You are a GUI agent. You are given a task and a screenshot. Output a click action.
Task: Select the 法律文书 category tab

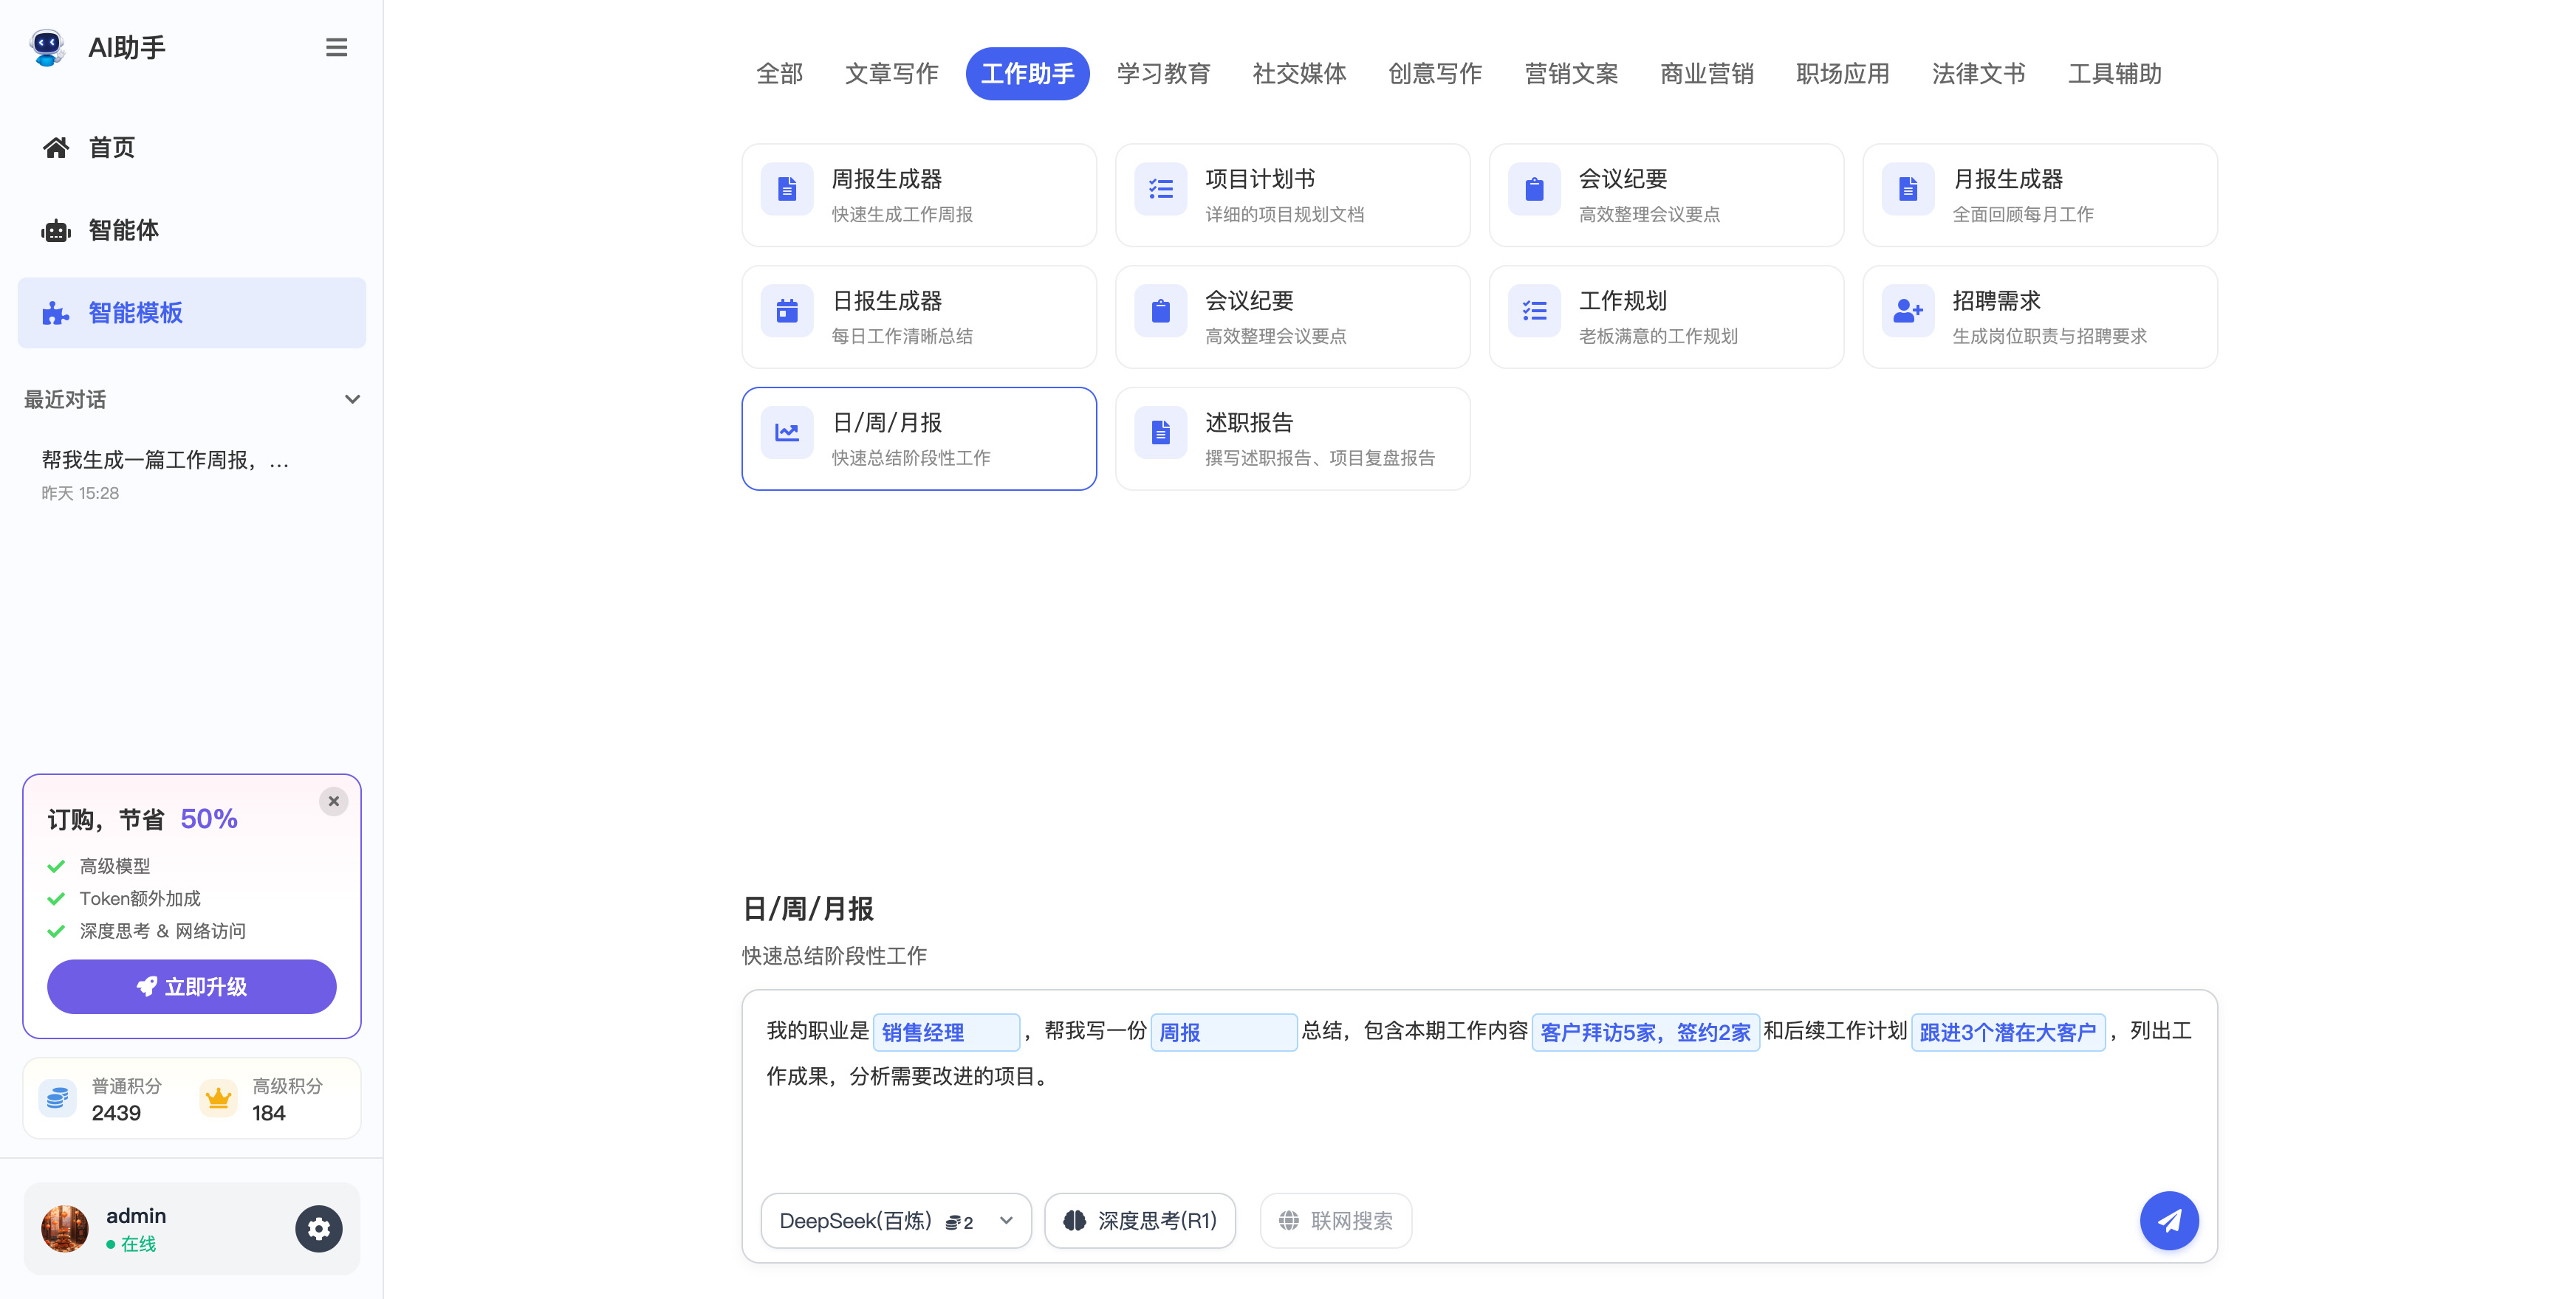pos(1979,74)
